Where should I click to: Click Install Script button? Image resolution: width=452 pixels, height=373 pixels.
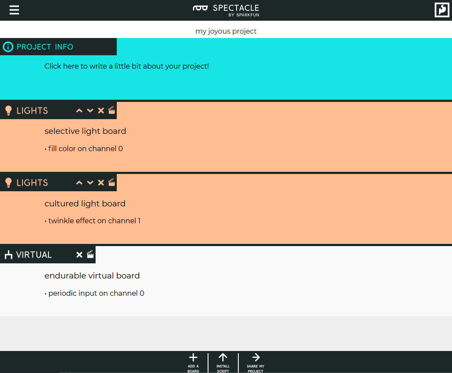223,362
